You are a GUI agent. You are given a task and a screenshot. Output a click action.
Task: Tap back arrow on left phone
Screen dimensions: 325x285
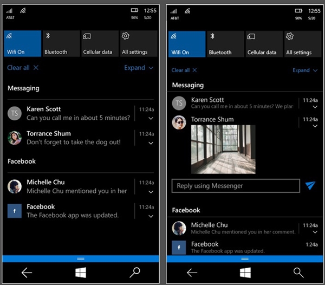click(x=27, y=273)
